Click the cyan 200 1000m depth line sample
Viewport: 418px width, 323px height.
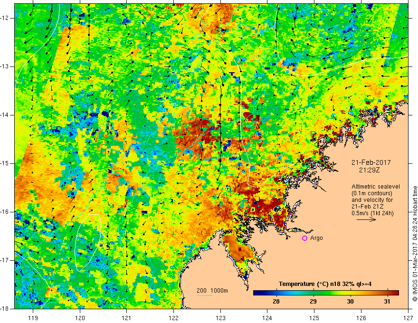(204, 295)
